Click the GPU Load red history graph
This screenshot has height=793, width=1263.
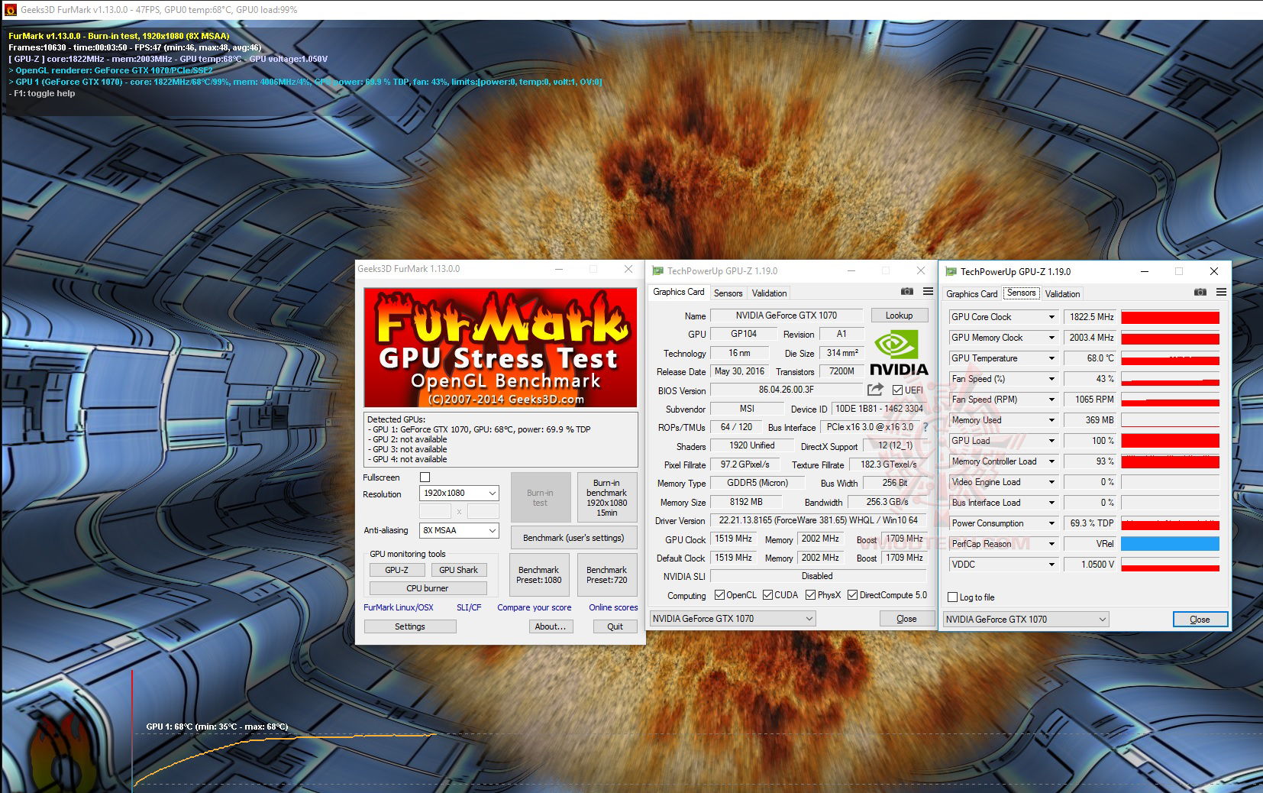pos(1170,441)
